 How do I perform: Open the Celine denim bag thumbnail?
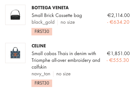(x=15, y=53)
